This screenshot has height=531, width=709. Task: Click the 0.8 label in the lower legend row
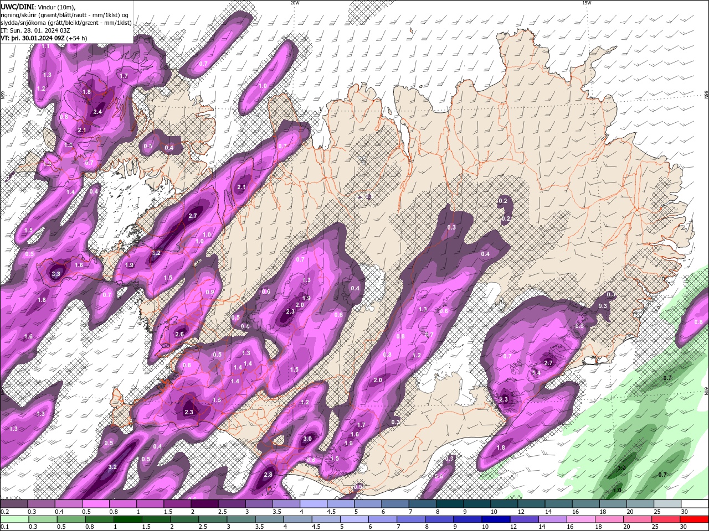[90, 527]
